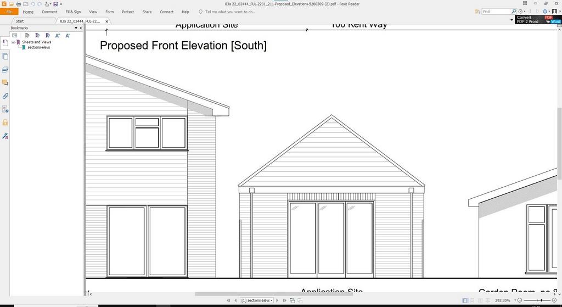Increase bookmark font size with A+ icon

(x=57, y=35)
